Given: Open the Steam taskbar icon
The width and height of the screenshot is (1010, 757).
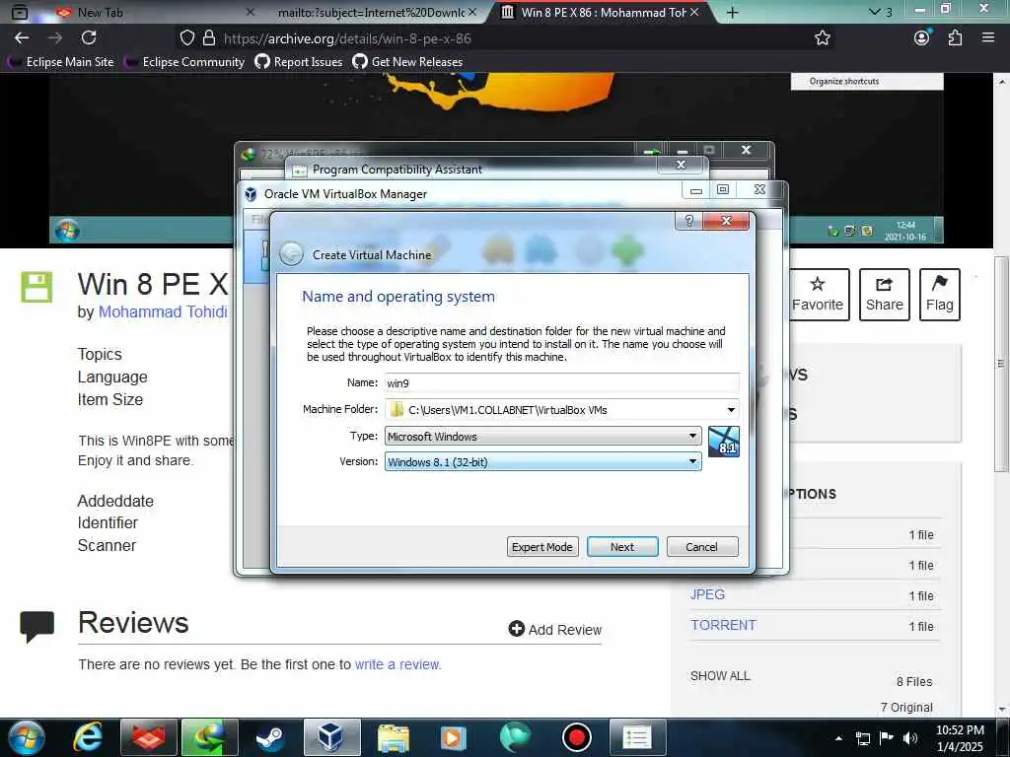Looking at the screenshot, I should pos(269,737).
